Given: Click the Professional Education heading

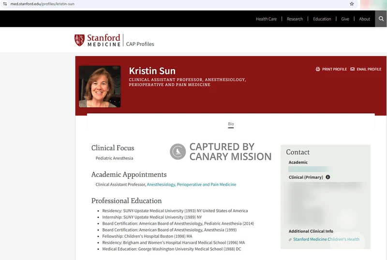Looking at the screenshot, I should point(126,201).
